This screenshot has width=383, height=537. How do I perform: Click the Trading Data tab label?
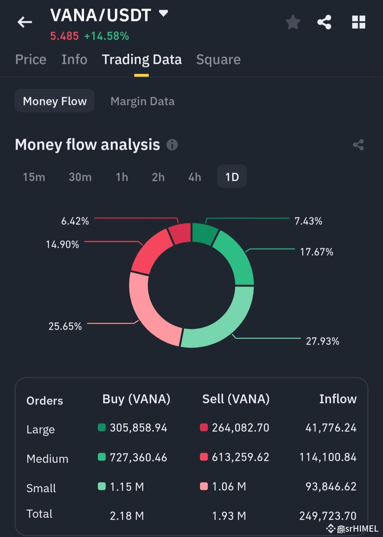(x=142, y=60)
